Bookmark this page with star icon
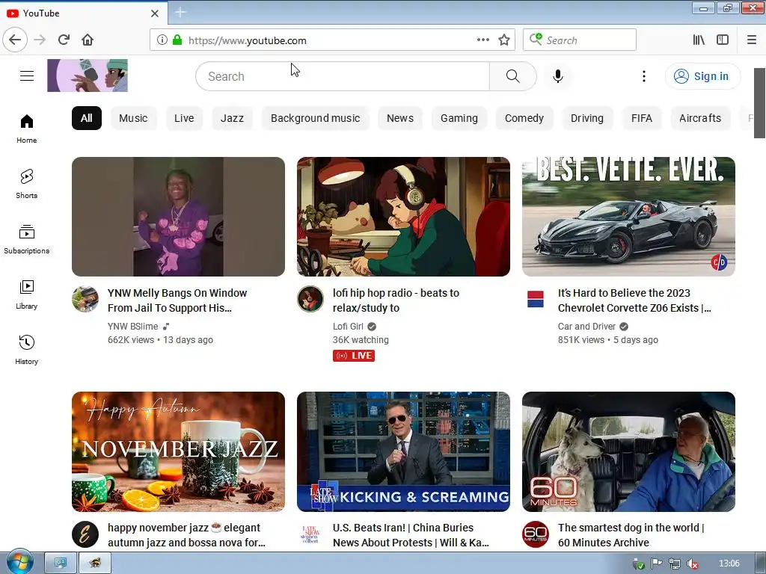766x574 pixels. (504, 40)
